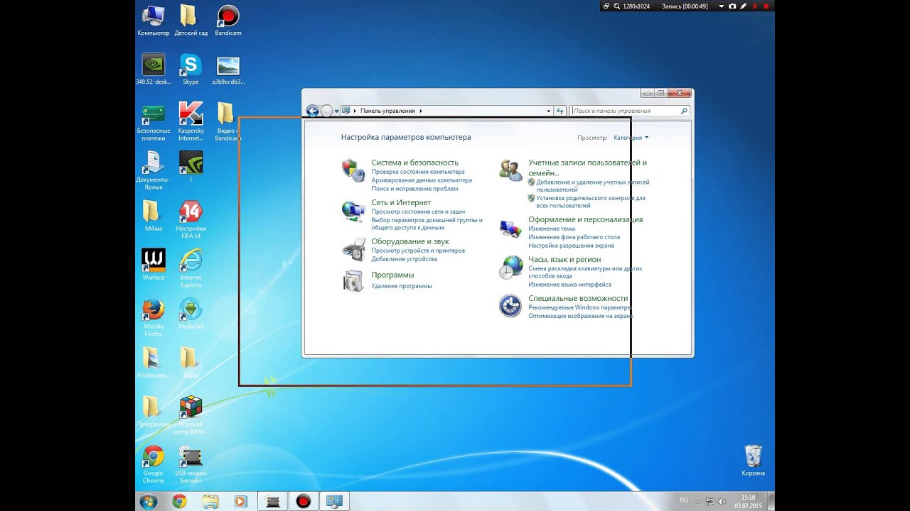Click the Back arrow in Control Panel
This screenshot has width=910, height=511.
click(x=312, y=111)
